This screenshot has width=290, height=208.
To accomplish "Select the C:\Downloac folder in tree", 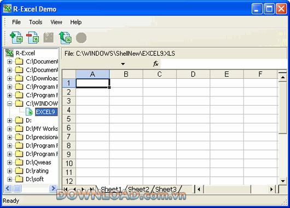I will 42,78.
